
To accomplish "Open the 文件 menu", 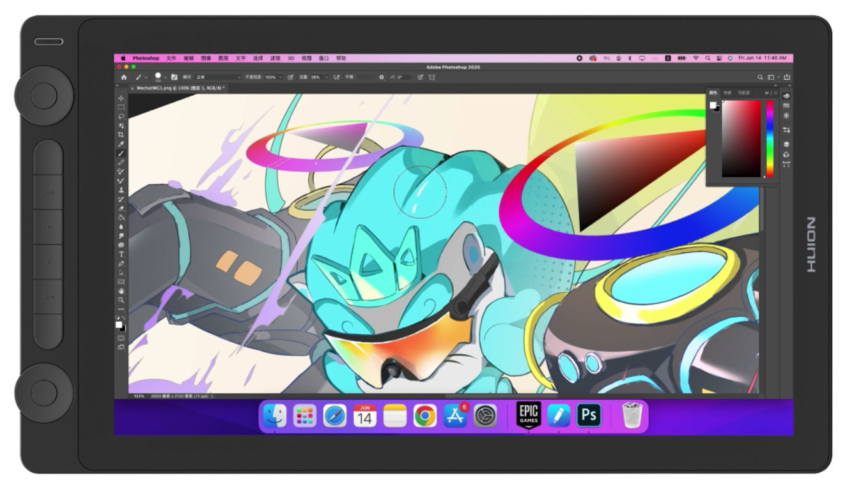I will 171,58.
